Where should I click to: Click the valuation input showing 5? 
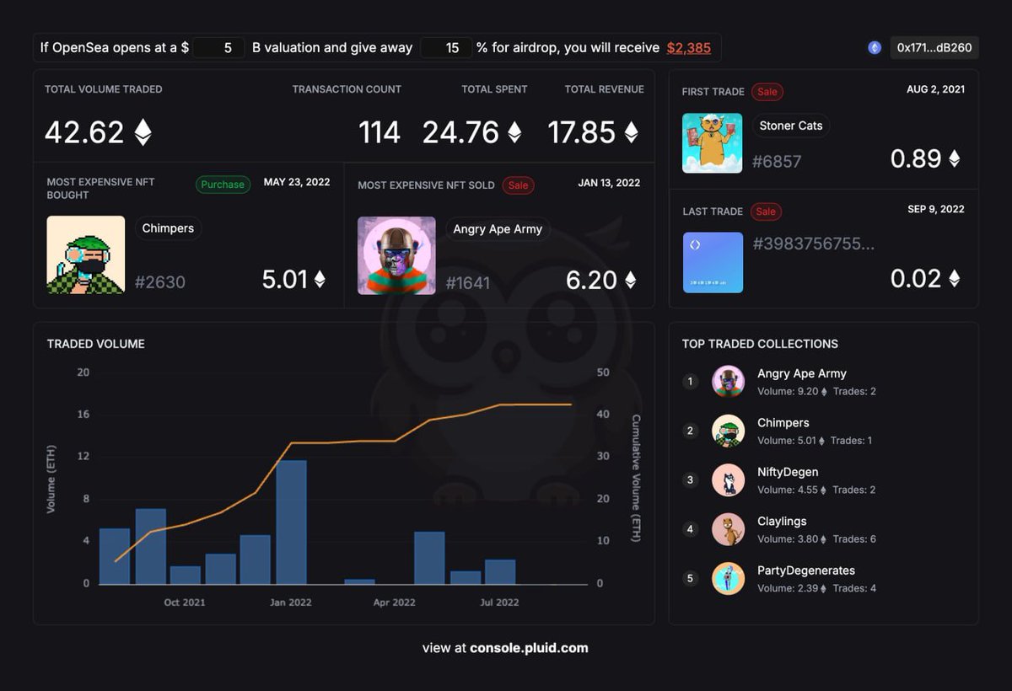[x=219, y=48]
